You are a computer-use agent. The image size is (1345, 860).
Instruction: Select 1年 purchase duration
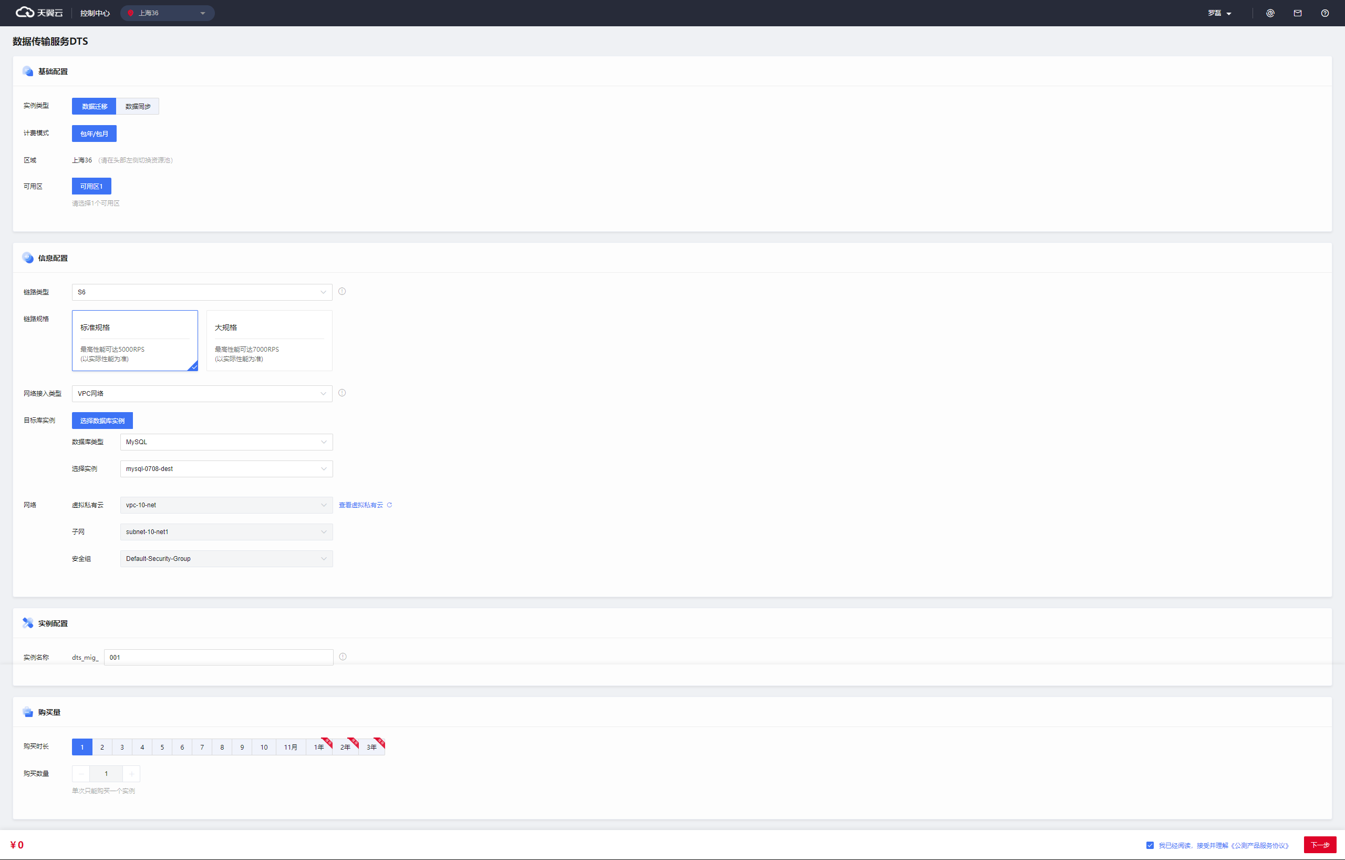click(318, 747)
